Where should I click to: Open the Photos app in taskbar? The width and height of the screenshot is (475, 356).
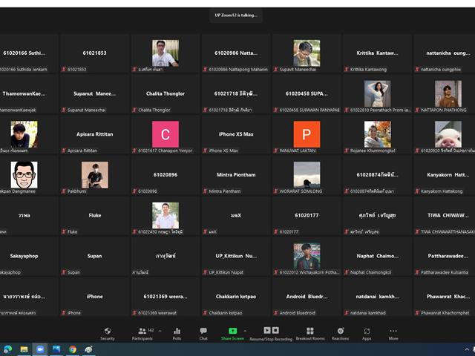pos(56,349)
